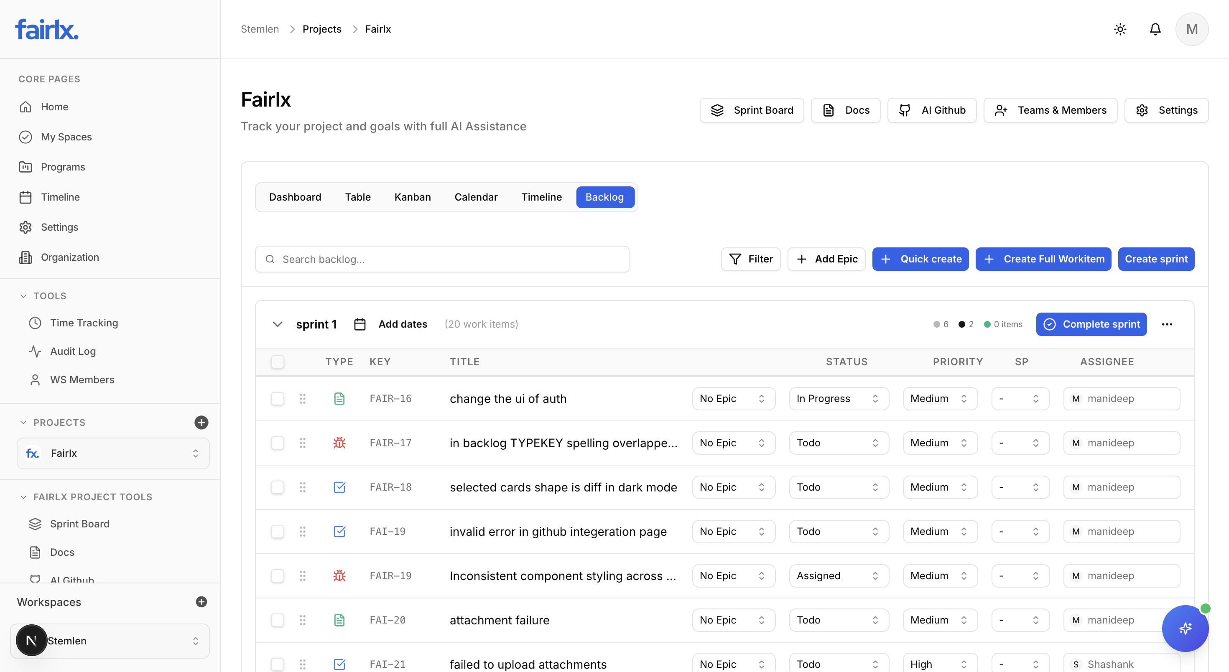The height and width of the screenshot is (672, 1229).
Task: Tick the checkbox for FAI-19 invalid error
Action: point(277,532)
